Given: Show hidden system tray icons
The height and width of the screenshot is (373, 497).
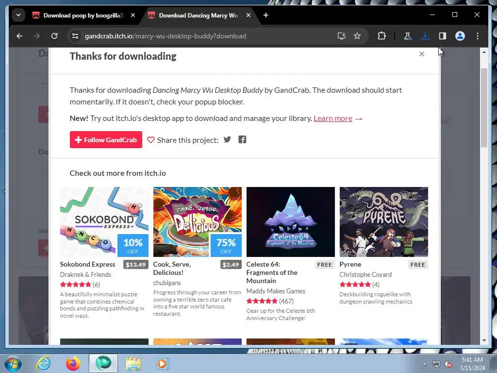Looking at the screenshot, I should pos(424,364).
